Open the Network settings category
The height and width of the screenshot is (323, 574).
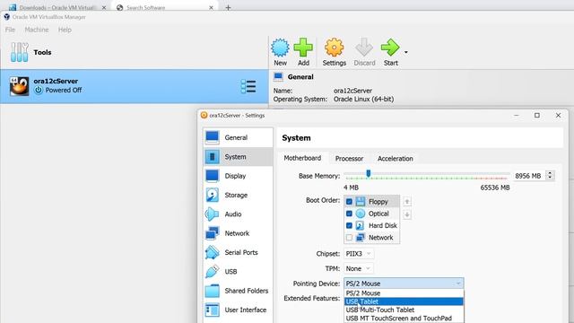click(x=238, y=233)
